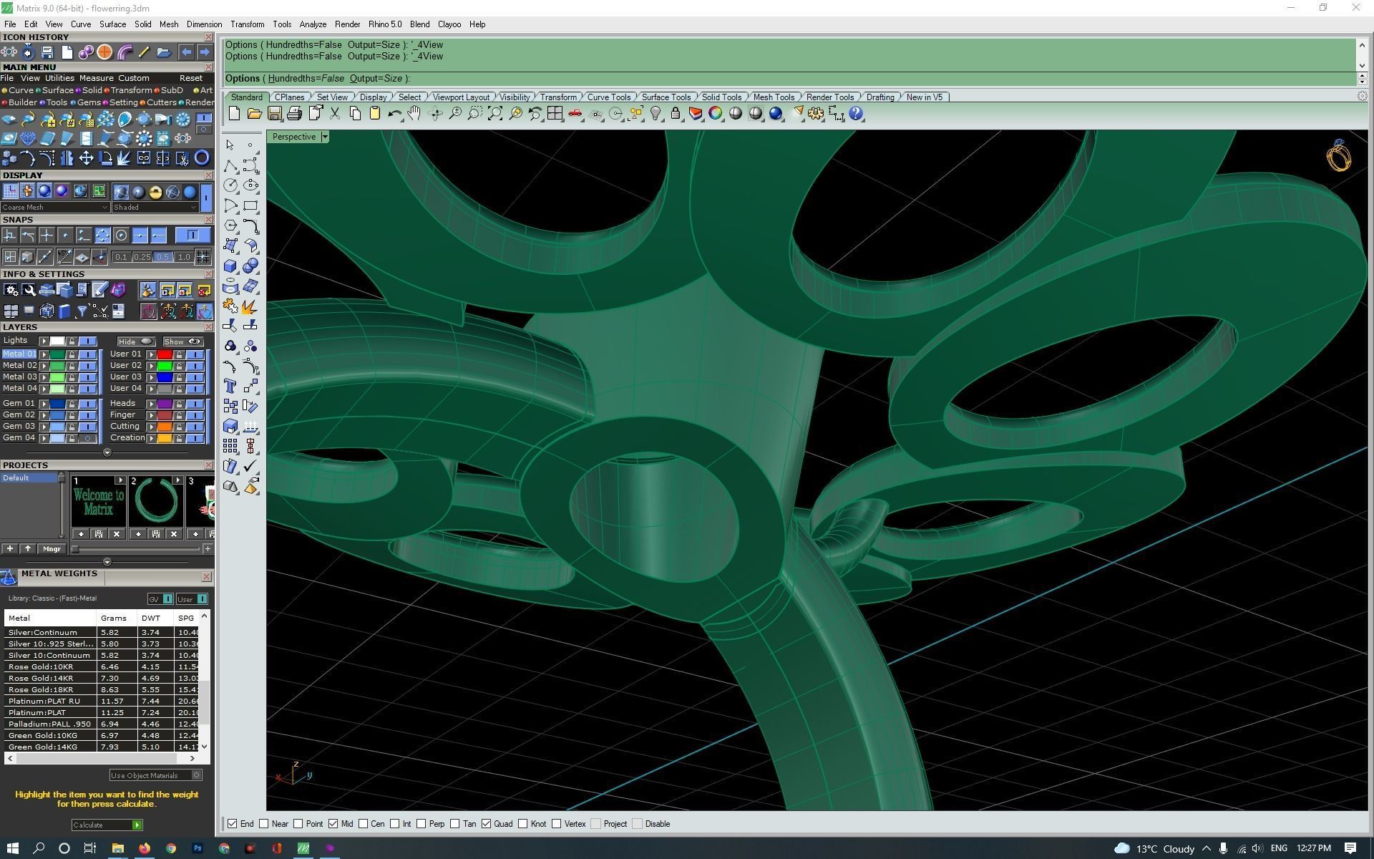The image size is (1374, 859).
Task: Open the Perspective viewport dropdown arrow
Action: pyautogui.click(x=325, y=137)
